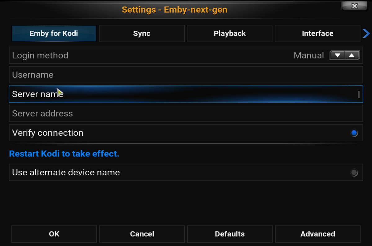Open the Advanced settings button
The image size is (372, 246).
tap(317, 234)
